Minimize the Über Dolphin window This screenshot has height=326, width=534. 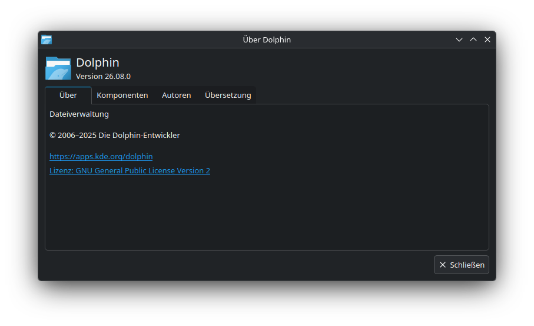[x=459, y=39]
